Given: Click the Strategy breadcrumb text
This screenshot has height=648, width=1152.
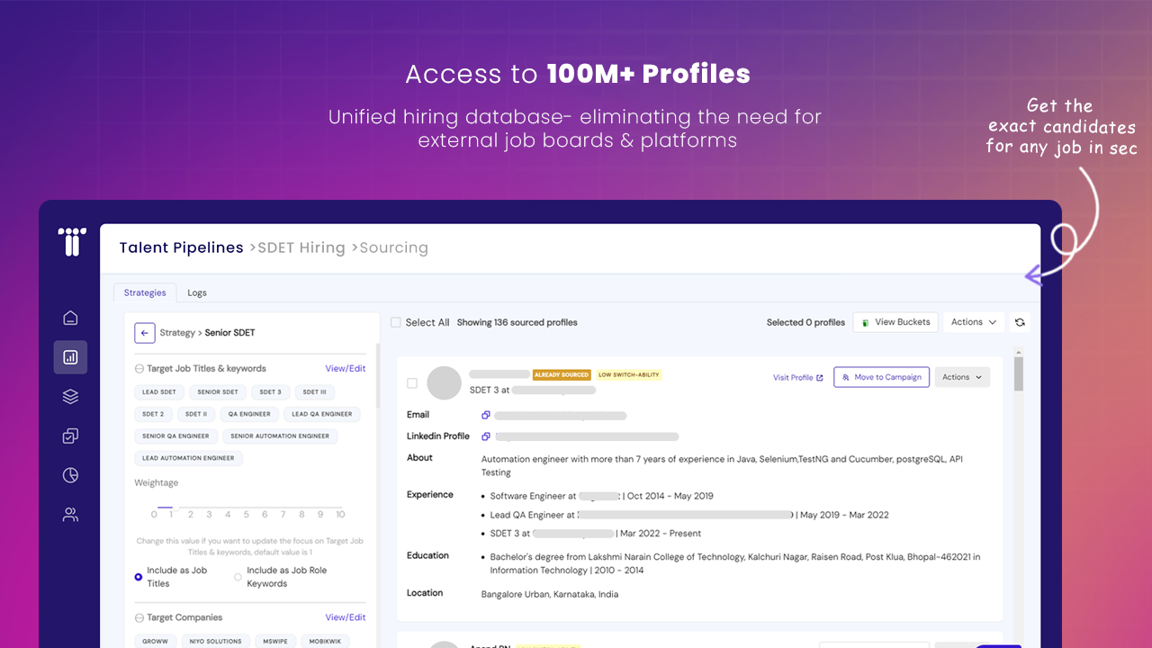Looking at the screenshot, I should click(x=177, y=333).
